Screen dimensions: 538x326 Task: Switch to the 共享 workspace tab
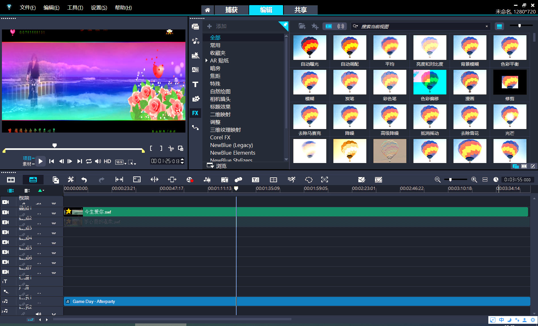300,10
